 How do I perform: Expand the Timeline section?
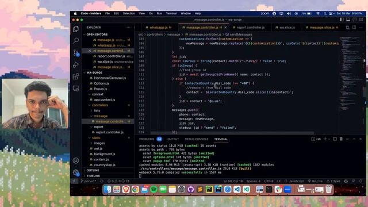108,176
